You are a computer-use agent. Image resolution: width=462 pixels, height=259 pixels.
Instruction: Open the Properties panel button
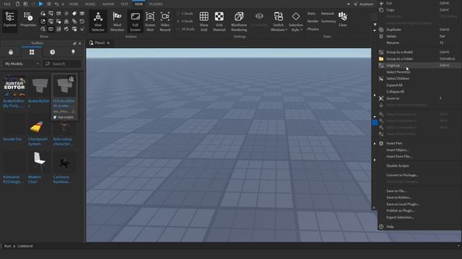28,19
